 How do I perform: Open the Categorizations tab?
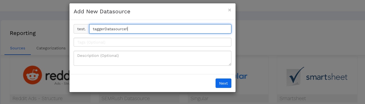51,48
